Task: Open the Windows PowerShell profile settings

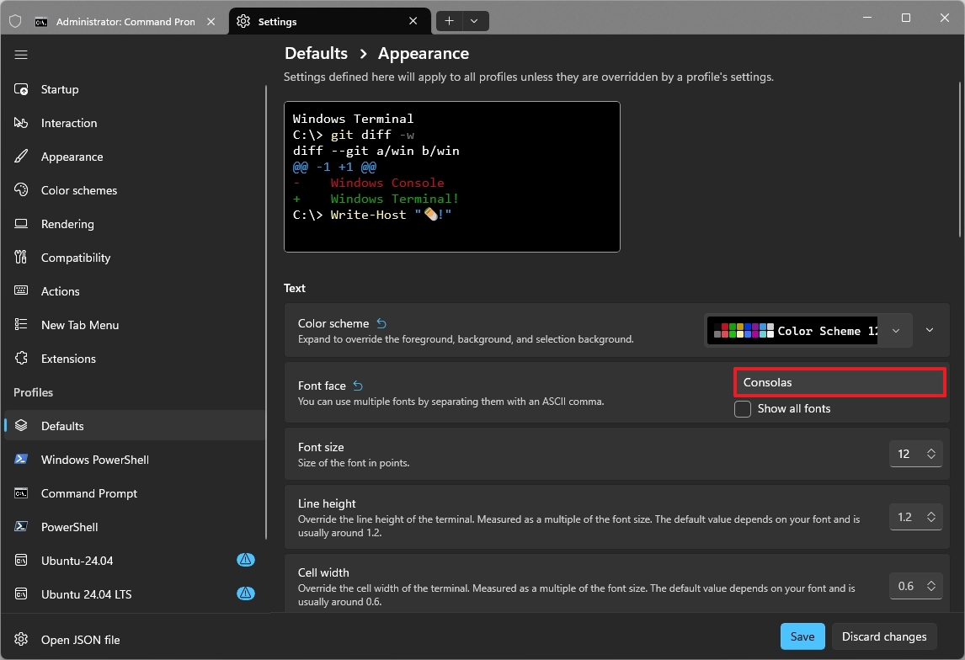Action: 94,460
